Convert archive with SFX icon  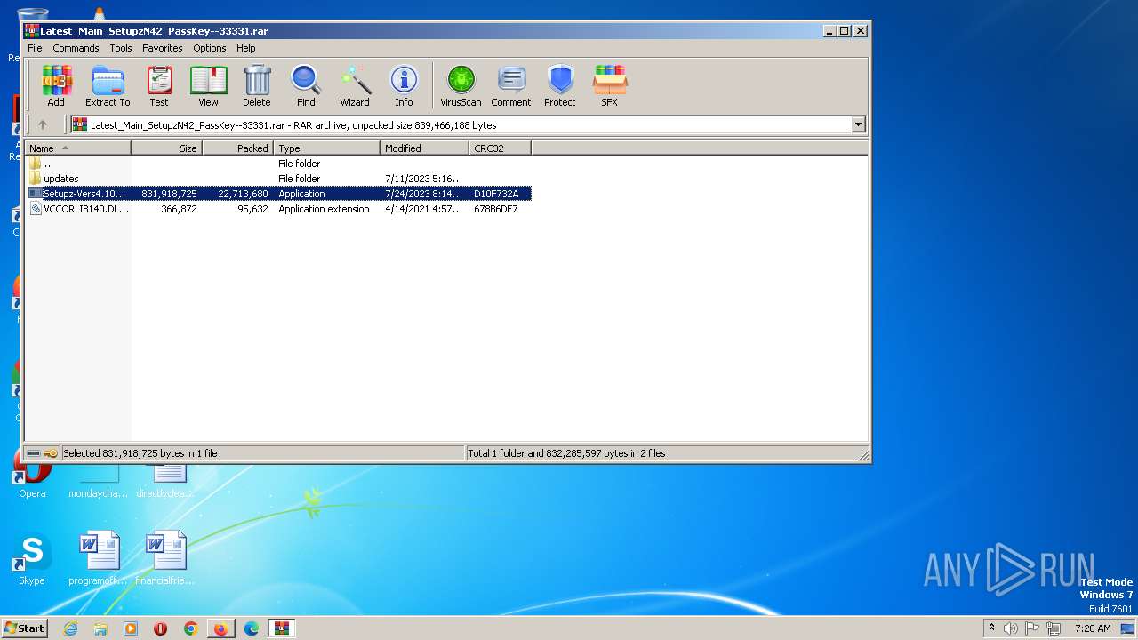[609, 86]
